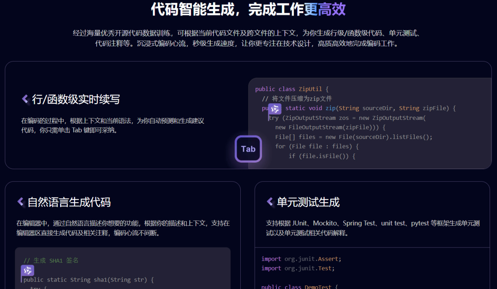Click the line 'import org.junit.Assert;'
This screenshot has width=497, height=289.
[x=301, y=259]
